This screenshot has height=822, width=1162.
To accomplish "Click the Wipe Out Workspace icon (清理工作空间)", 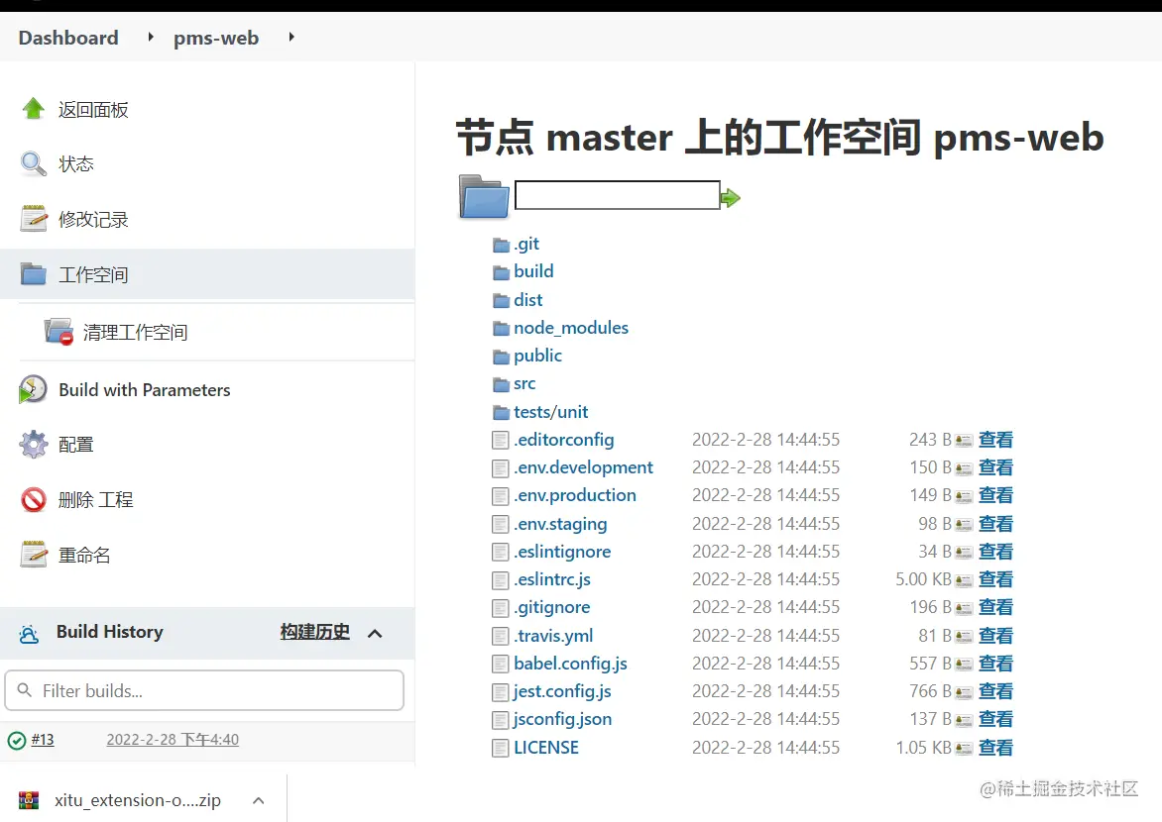I will [58, 332].
